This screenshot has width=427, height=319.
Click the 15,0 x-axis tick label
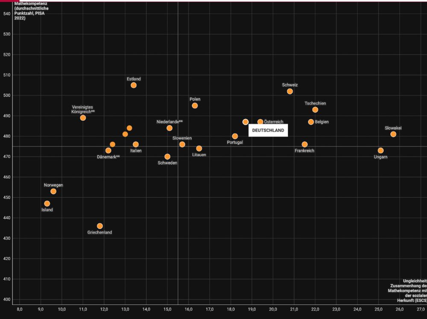click(167, 310)
